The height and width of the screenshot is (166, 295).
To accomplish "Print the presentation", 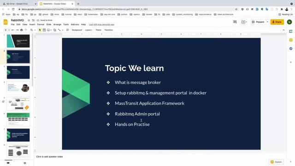I will pyautogui.click(x=22, y=30).
